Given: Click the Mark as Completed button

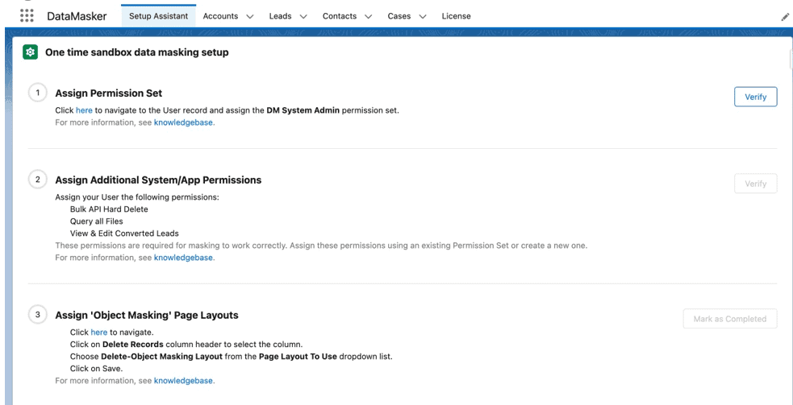Looking at the screenshot, I should (729, 319).
